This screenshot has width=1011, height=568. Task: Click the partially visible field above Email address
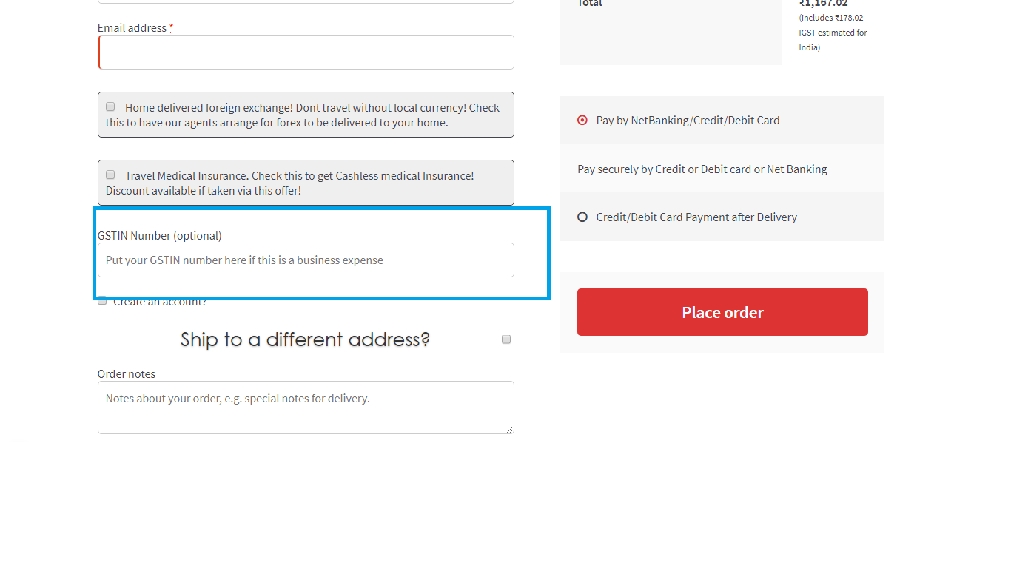tap(306, 1)
